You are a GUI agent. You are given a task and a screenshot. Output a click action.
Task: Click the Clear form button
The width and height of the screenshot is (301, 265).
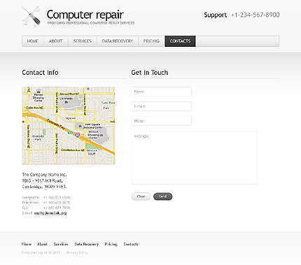[141, 196]
